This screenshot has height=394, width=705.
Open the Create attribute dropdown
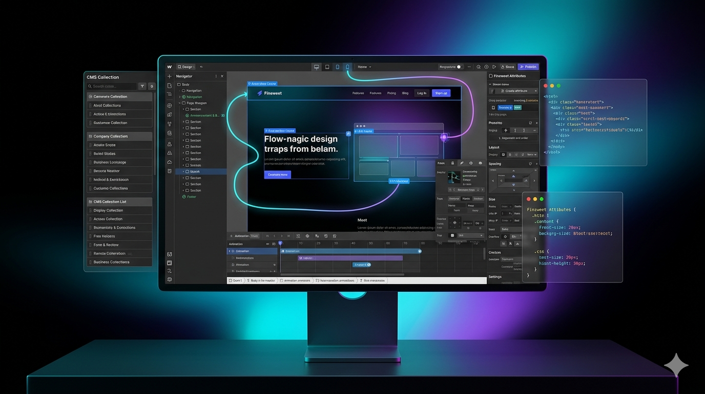[x=514, y=91]
